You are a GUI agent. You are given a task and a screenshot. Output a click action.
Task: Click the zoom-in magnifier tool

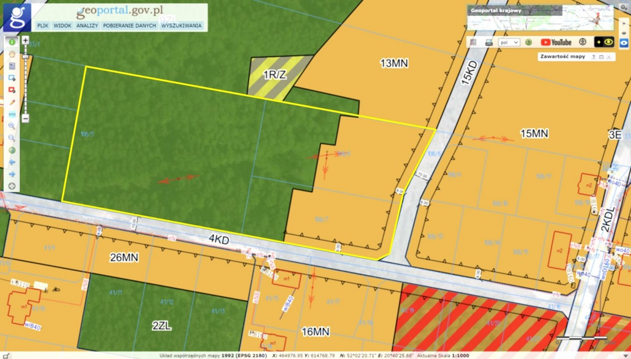pyautogui.click(x=12, y=126)
